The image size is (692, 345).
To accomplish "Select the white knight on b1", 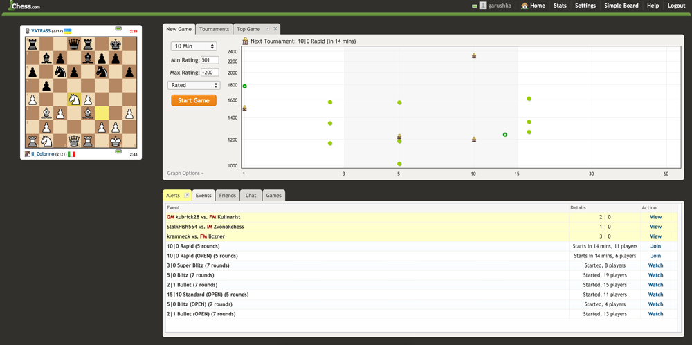I will tap(46, 141).
